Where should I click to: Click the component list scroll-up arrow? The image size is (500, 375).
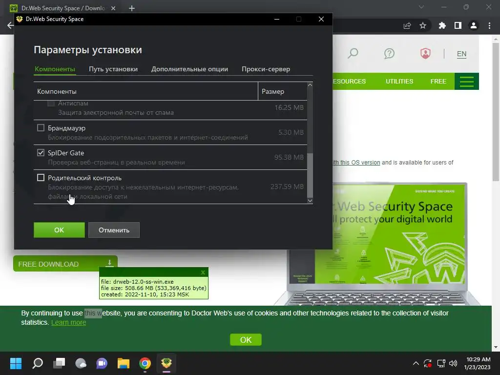pyautogui.click(x=310, y=85)
